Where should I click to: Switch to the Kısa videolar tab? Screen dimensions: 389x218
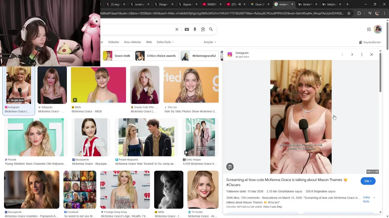coord(133,42)
